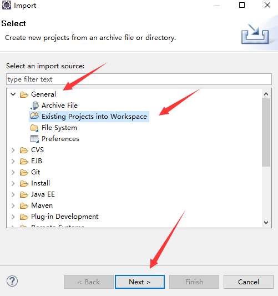278x296 pixels.
Task: Click the Git folder icon
Action: click(24, 172)
